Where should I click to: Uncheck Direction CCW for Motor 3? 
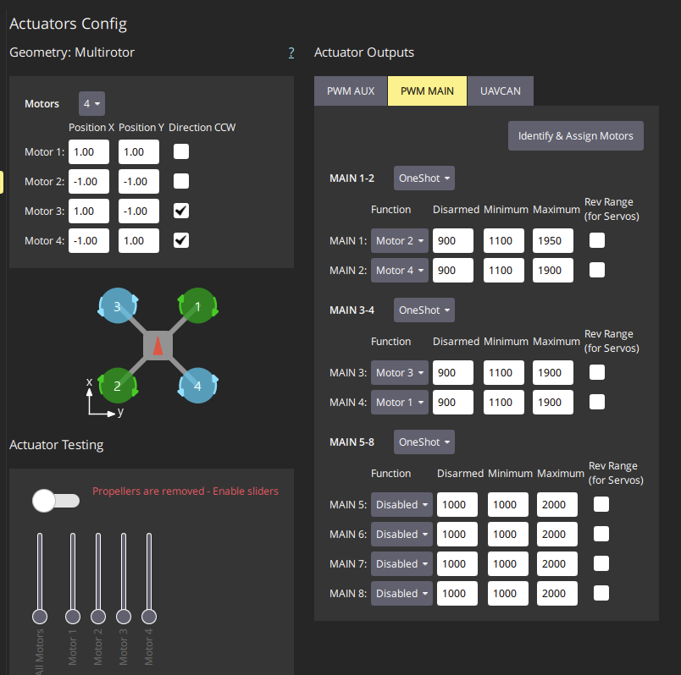[181, 211]
